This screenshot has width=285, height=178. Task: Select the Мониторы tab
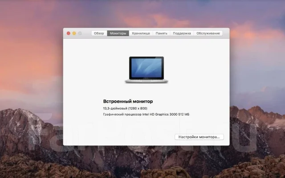point(118,33)
